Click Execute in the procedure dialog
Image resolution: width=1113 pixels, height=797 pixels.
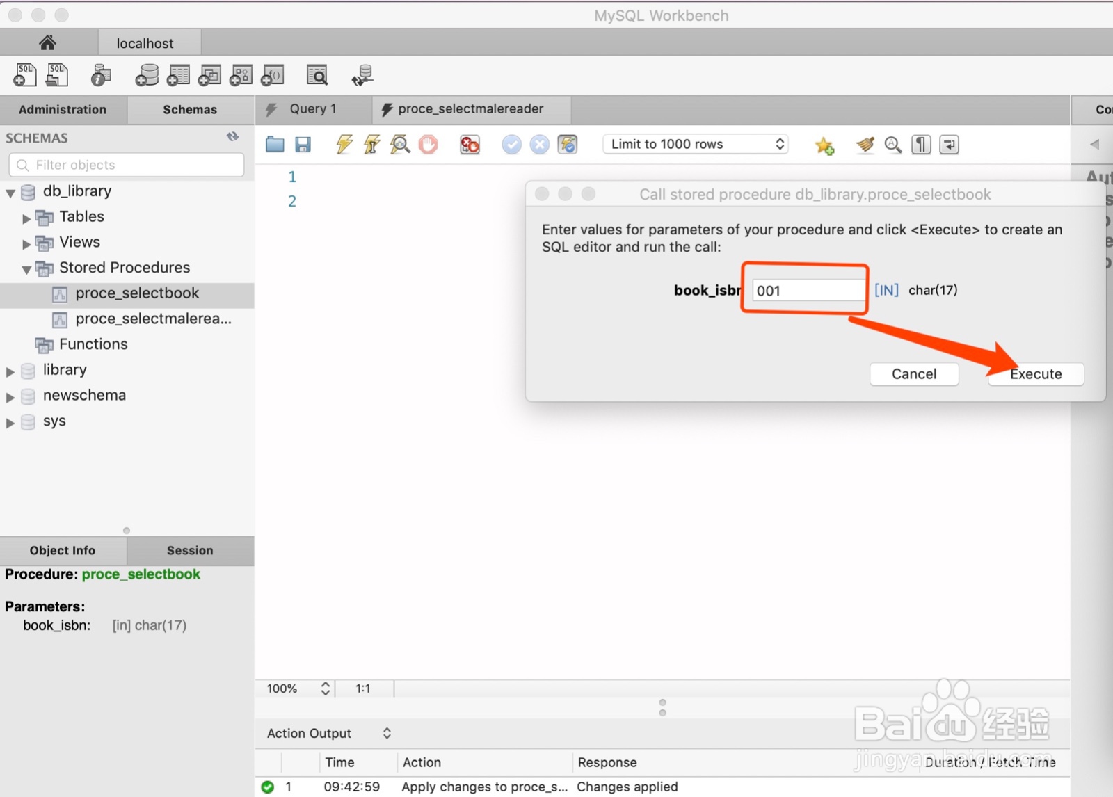1036,374
